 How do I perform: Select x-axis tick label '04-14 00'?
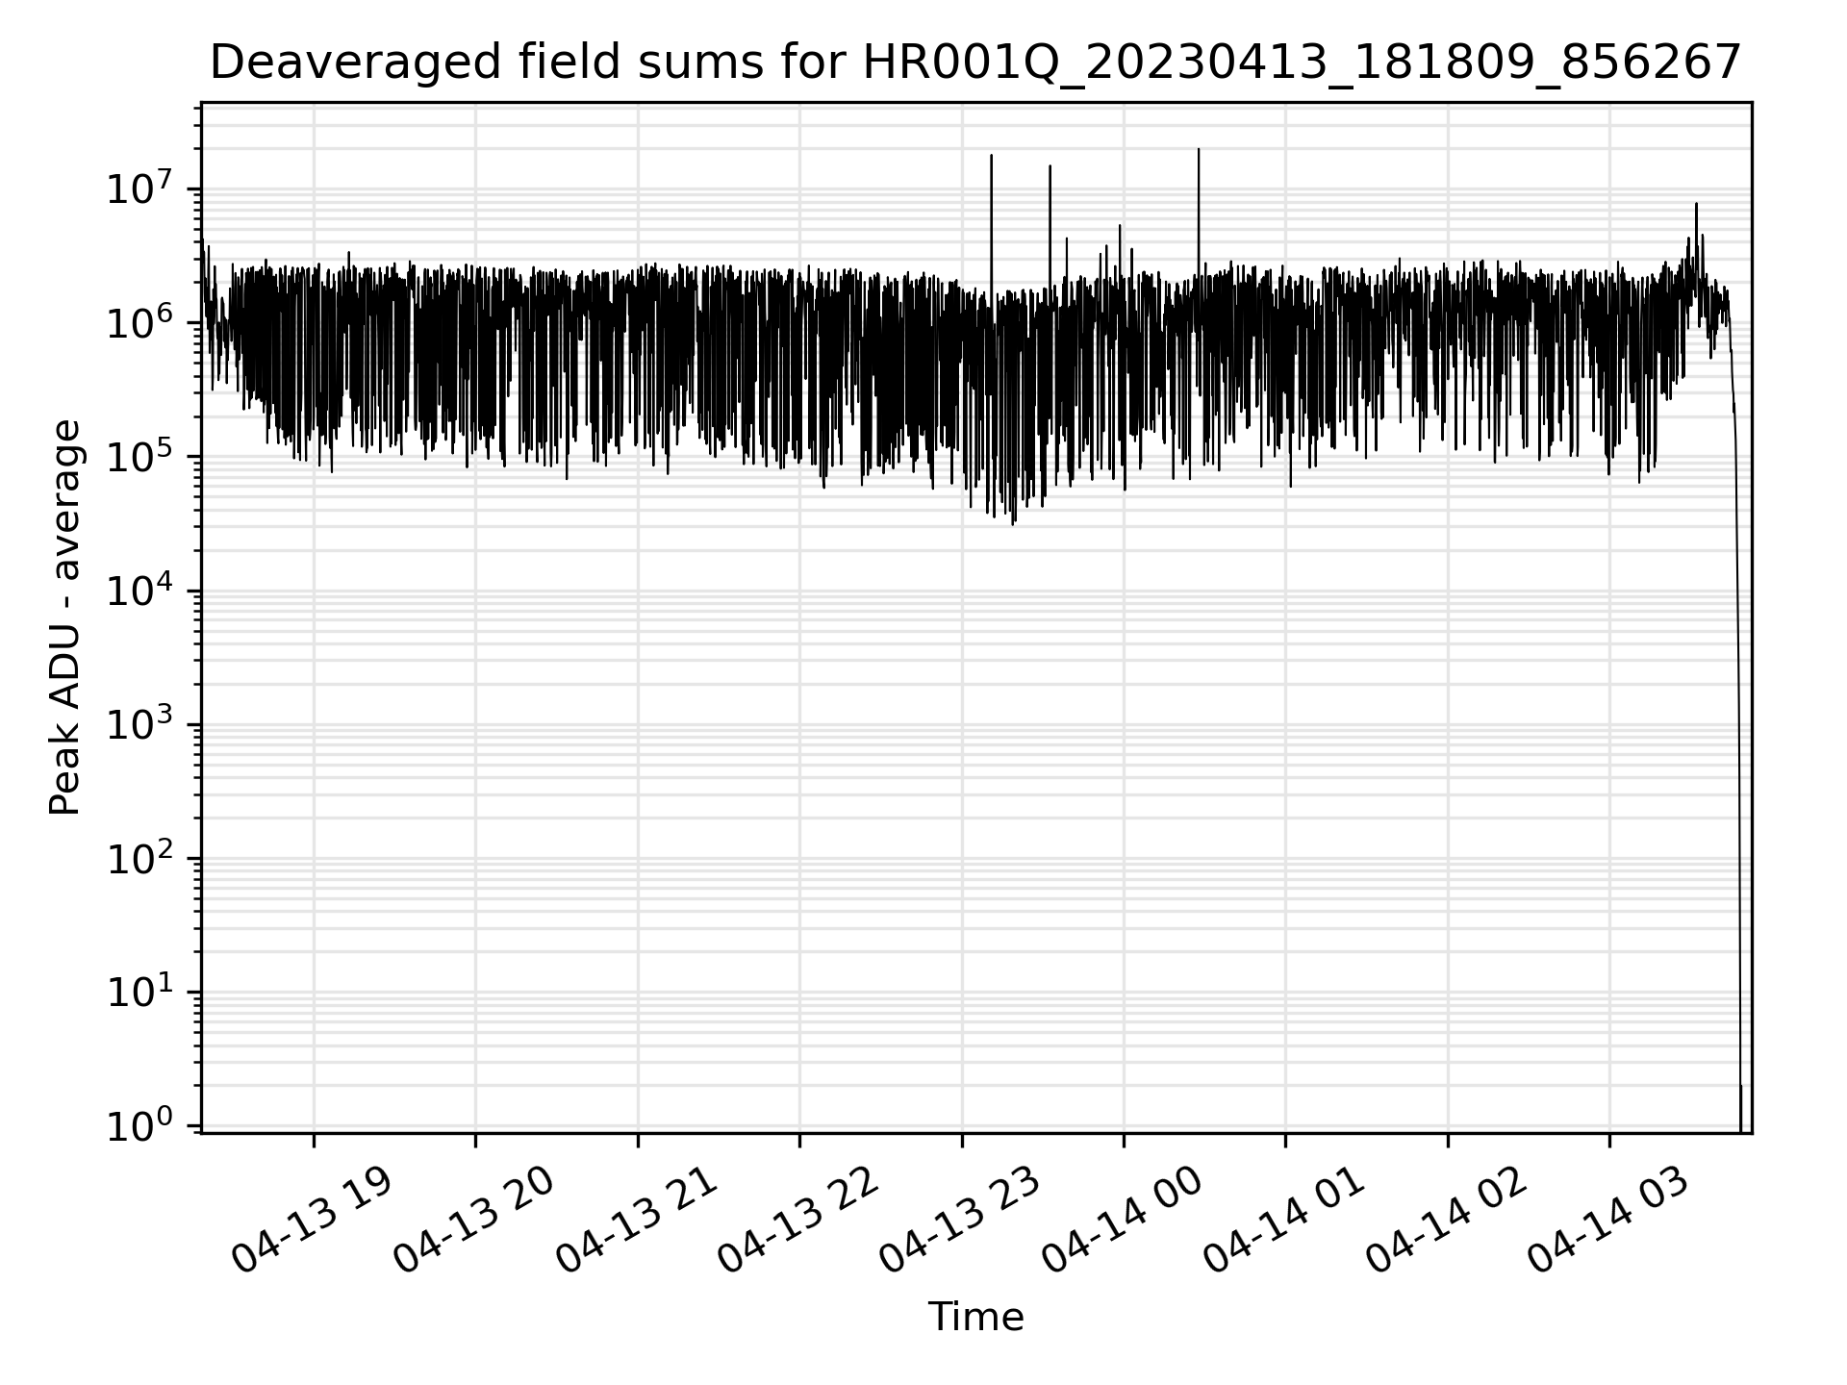[x=1123, y=1221]
